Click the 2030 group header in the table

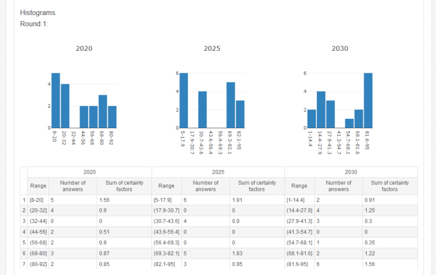pyautogui.click(x=351, y=172)
